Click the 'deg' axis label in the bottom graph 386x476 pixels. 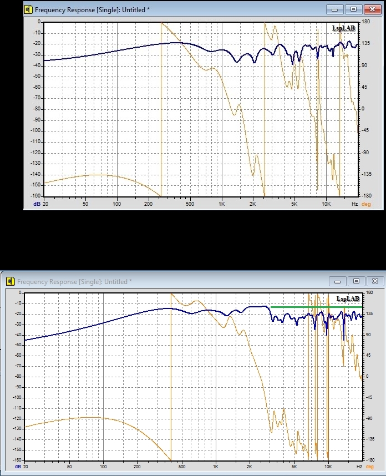(369, 467)
